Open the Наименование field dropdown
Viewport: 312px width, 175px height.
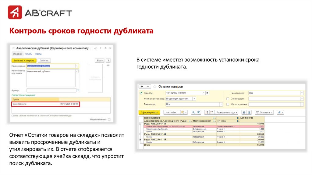tap(77, 66)
